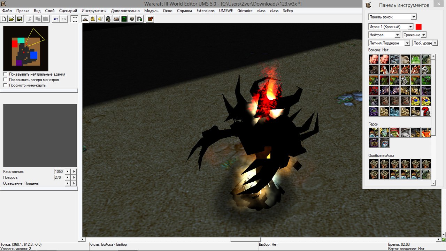This screenshot has width=446, height=251.
Task: Choose the red question-mark random unit icon
Action: [x=426, y=112]
